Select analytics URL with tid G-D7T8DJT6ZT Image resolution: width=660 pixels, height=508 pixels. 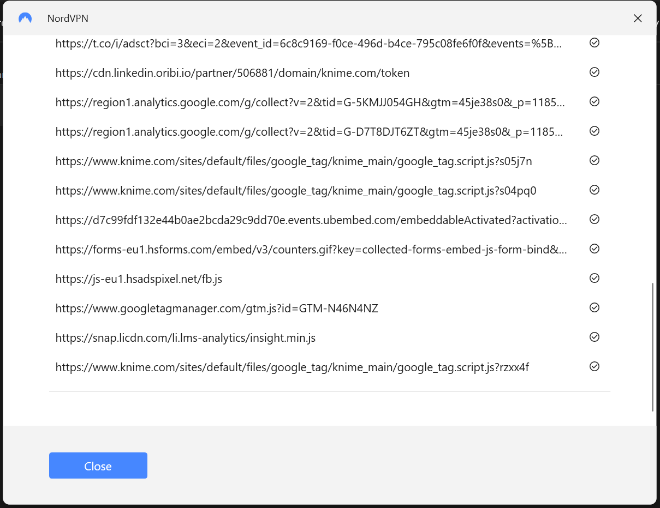pos(310,132)
